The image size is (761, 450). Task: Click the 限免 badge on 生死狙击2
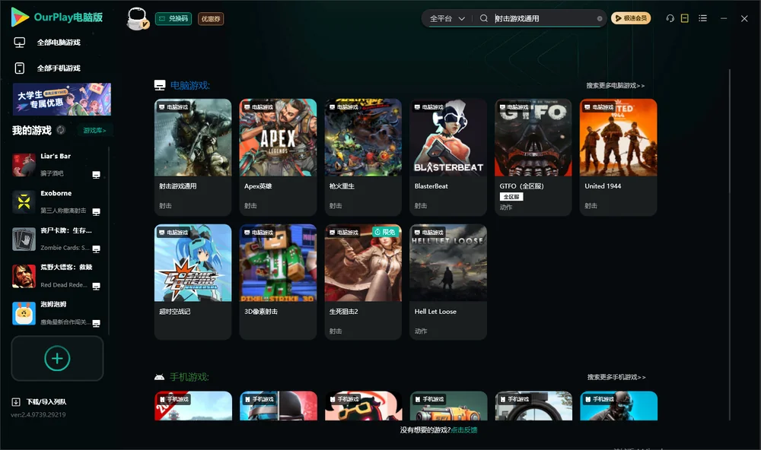click(385, 232)
